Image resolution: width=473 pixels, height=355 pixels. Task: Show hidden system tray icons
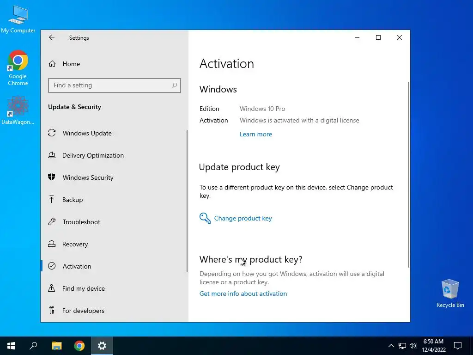pyautogui.click(x=391, y=346)
